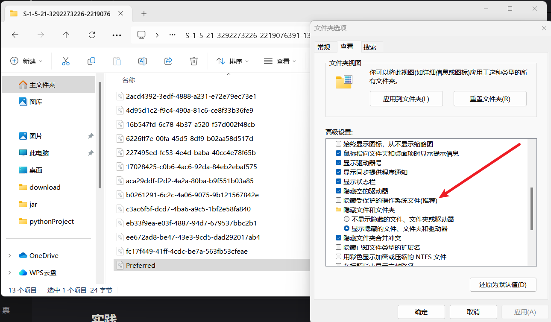Toggle 鼠标指向文件夹和桌面项时显示提示信息 checkbox
The image size is (551, 322).
[339, 153]
